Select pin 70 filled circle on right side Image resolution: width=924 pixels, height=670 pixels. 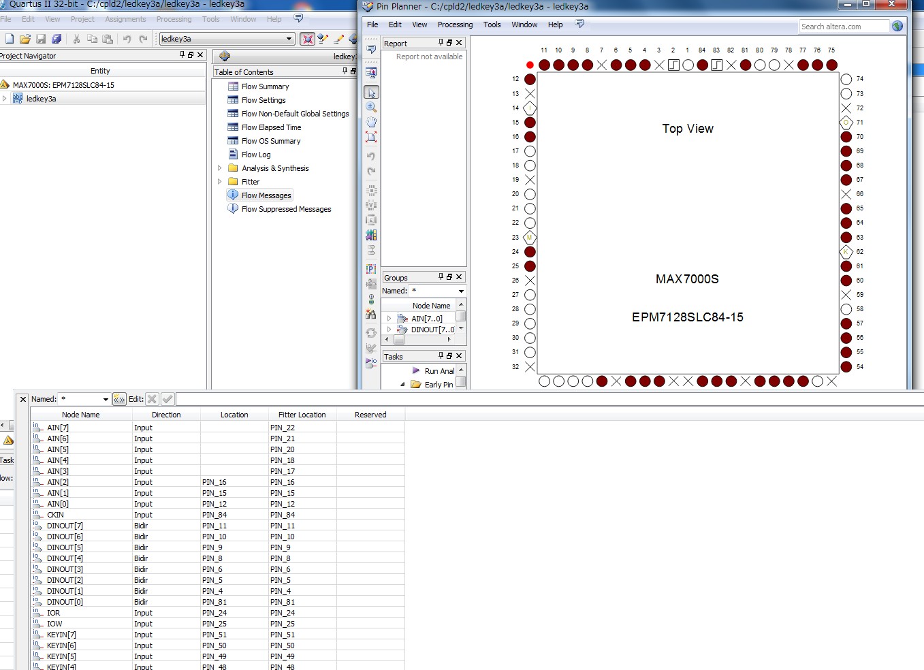click(846, 137)
